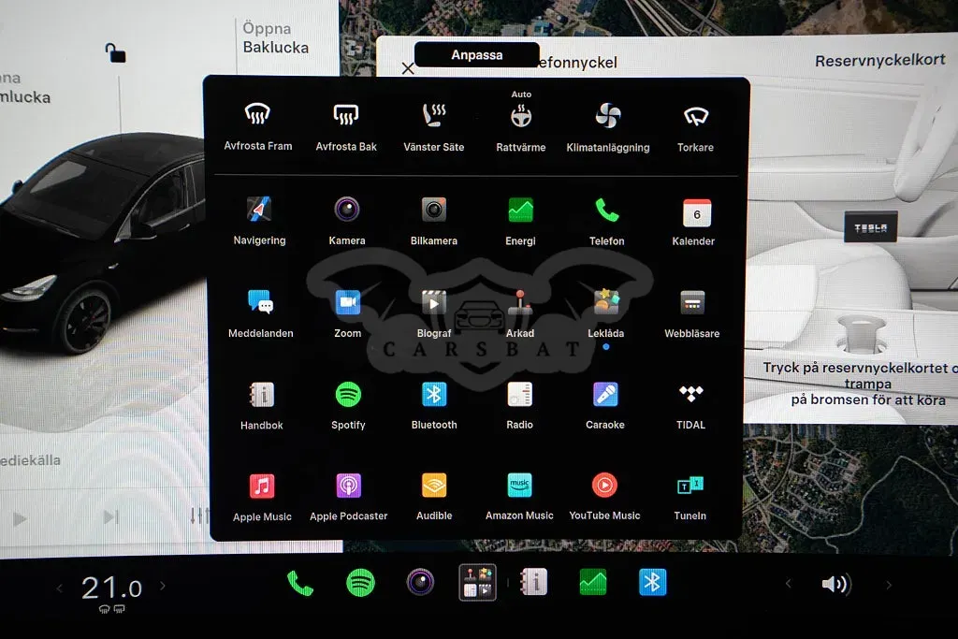Viewport: 958px width, 639px height.
Task: Increase temperature with right arrow
Action: tap(163, 586)
